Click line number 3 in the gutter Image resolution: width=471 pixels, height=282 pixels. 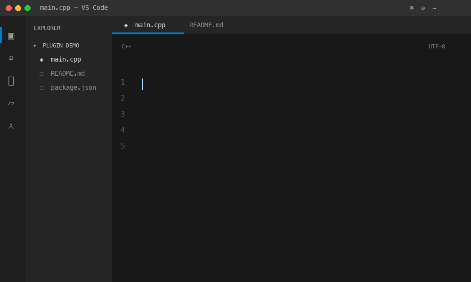pyautogui.click(x=122, y=114)
